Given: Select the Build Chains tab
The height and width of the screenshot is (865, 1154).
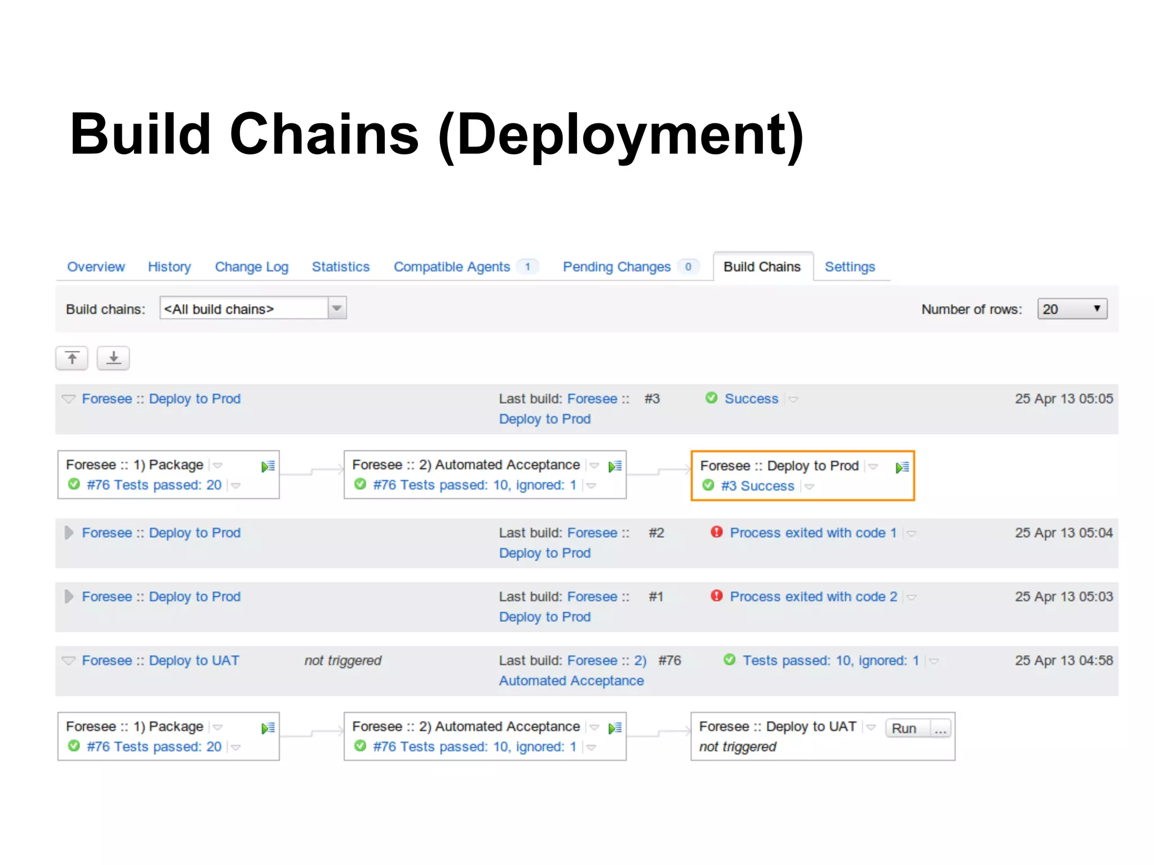Looking at the screenshot, I should [x=762, y=266].
